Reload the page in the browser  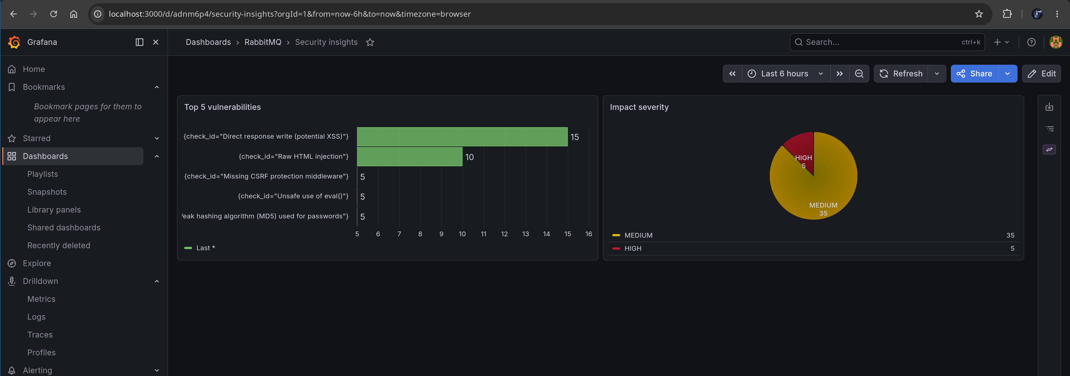[x=54, y=14]
